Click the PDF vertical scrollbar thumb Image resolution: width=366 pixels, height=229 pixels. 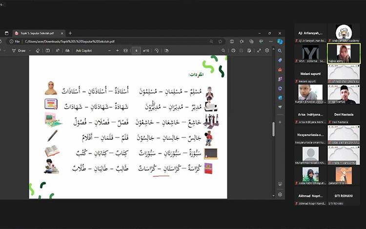coord(274,129)
